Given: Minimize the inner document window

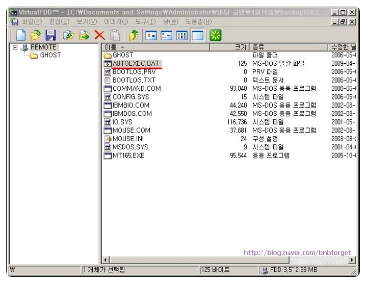Looking at the screenshot, I should pos(335,22).
